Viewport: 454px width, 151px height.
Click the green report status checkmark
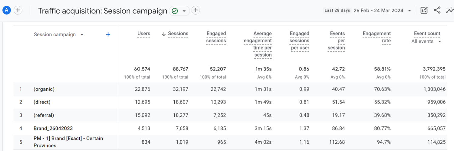[175, 11]
